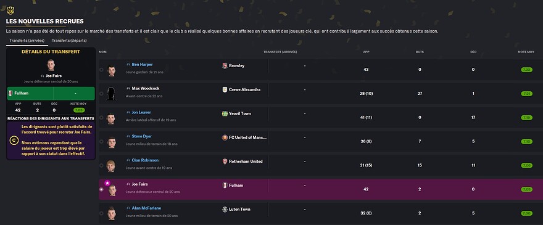This screenshot has height=225, width=543.
Task: Click Ben Harper's 7.22 green rating badge
Action: point(527,70)
